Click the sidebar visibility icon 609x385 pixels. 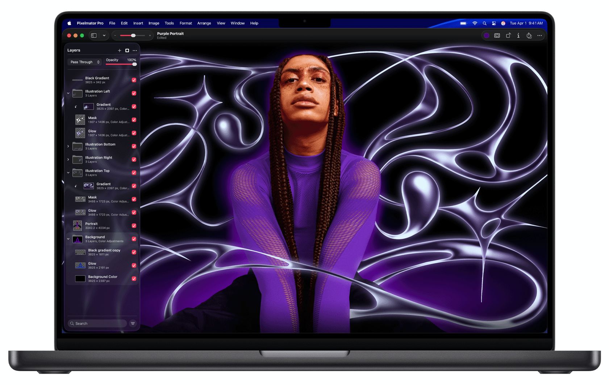(x=93, y=35)
